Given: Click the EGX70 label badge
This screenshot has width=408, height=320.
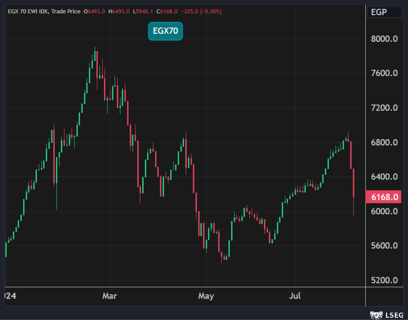Looking at the screenshot, I should (165, 31).
